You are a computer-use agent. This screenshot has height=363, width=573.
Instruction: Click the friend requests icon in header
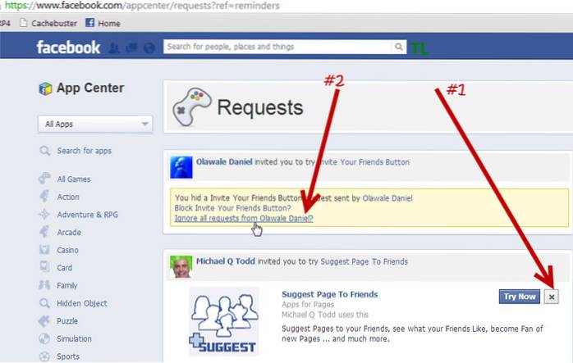coord(114,48)
